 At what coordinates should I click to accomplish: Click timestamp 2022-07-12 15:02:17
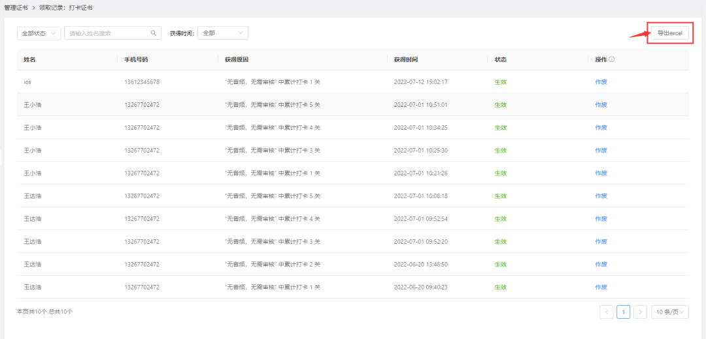coord(420,81)
